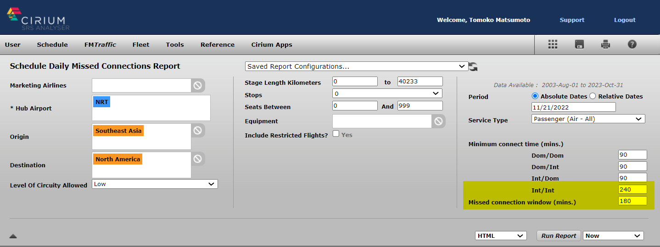Click 'Schedule Daily Missed Connections Report' heading
The height and width of the screenshot is (247, 660).
[x=95, y=66]
